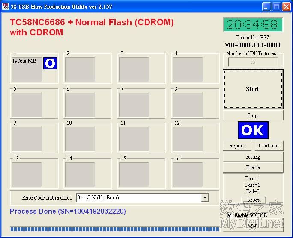Image resolution: width=293 pixels, height=238 pixels.
Task: Close the 3S USB Mass Production Utility window
Action: 286,7
